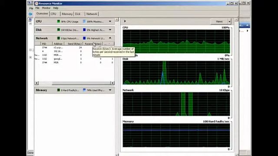Select the PID 1112 row with address MSR...
This screenshot has height=156, width=278.
click(x=74, y=55)
